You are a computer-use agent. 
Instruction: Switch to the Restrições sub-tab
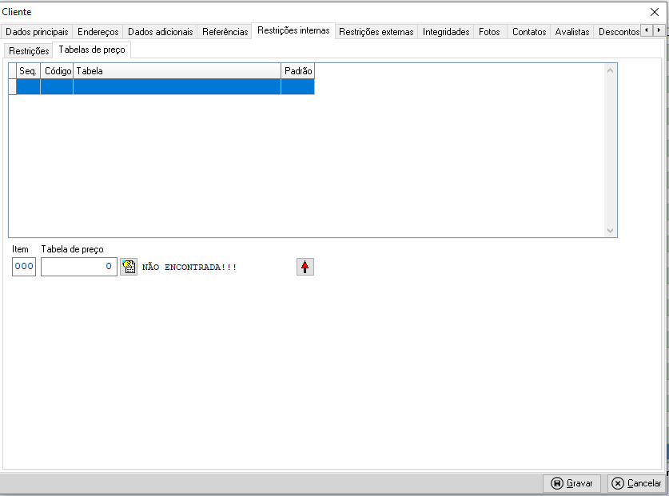point(29,50)
